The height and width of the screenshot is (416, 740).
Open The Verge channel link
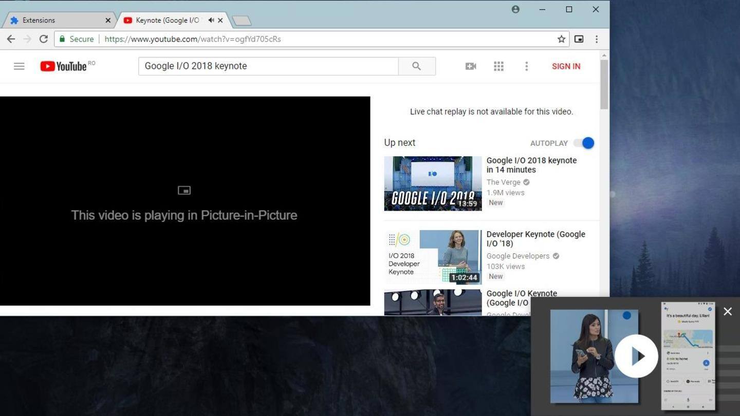coord(504,182)
